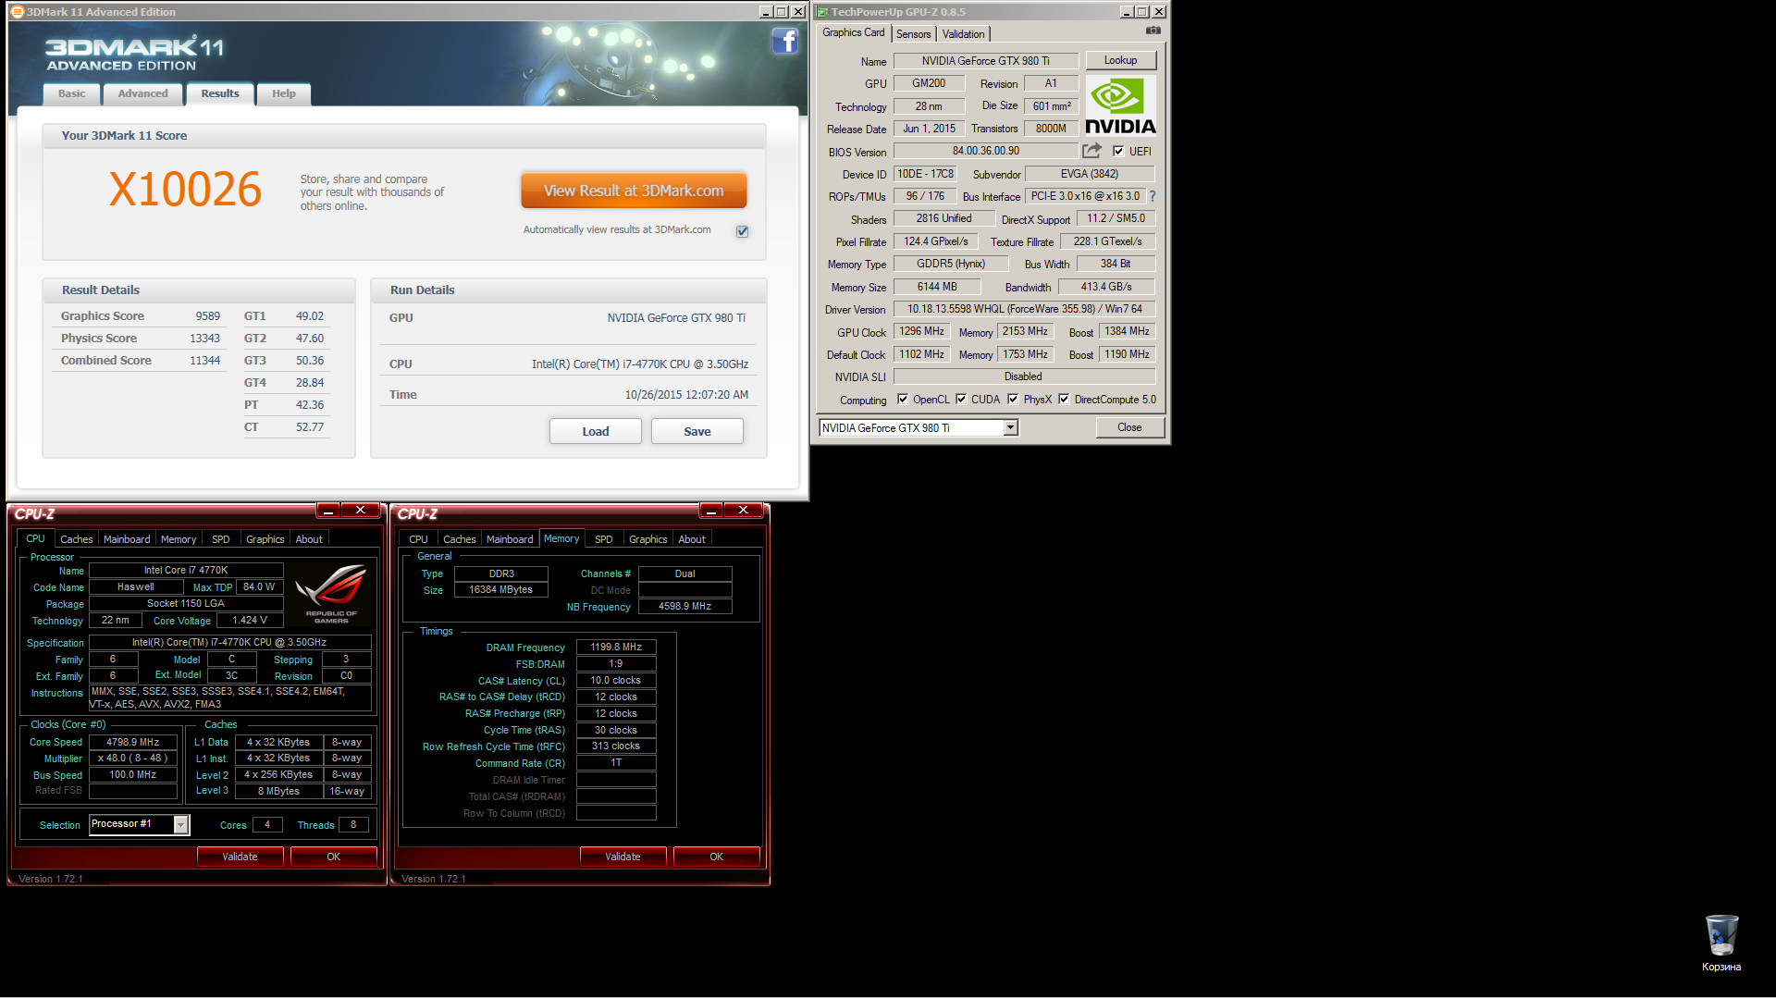Switch to the Basic tab in 3DMark
Viewport: 1776px width, 999px height.
(x=71, y=93)
